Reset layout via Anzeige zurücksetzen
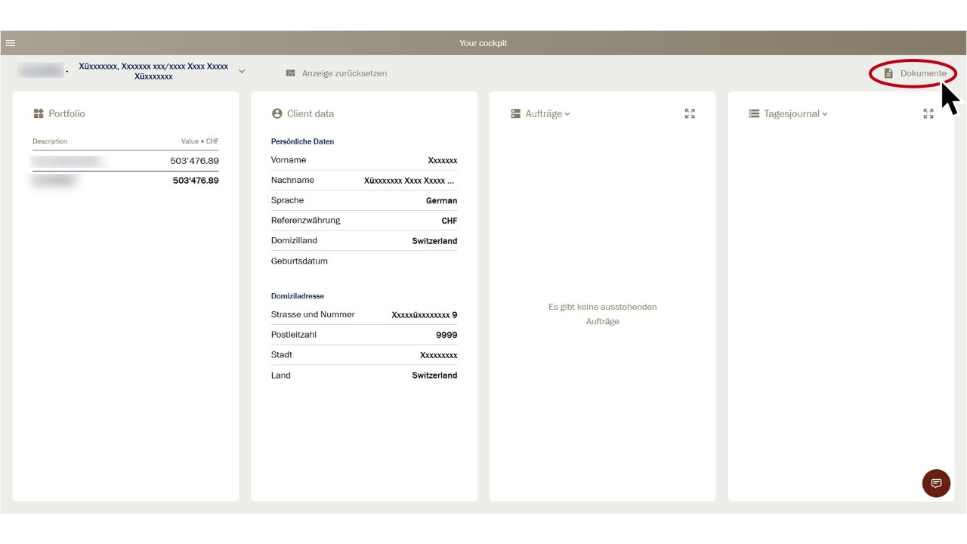This screenshot has width=967, height=544. (x=344, y=73)
